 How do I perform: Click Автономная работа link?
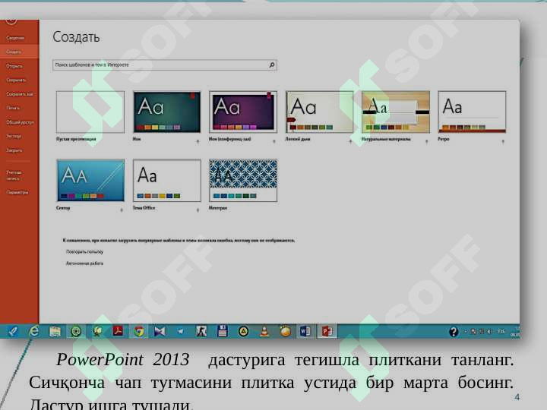coord(84,263)
